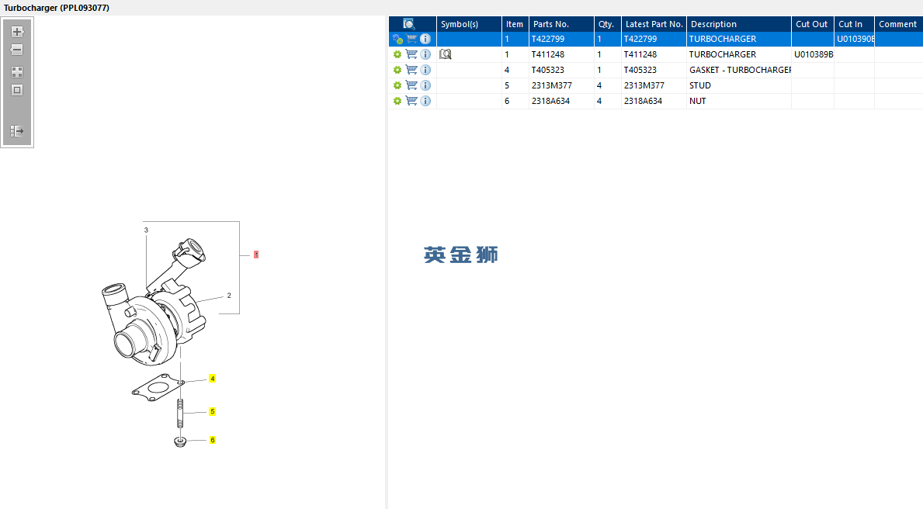Select callout 6 on the nut
This screenshot has width=923, height=509.
(x=213, y=440)
